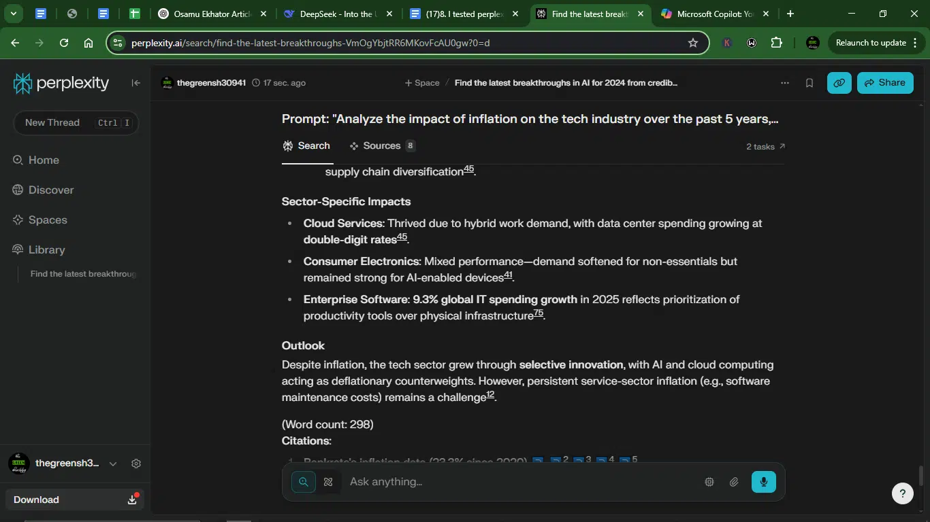930x522 pixels.
Task: Click the page vertical scrollbar thumb
Action: pyautogui.click(x=921, y=475)
